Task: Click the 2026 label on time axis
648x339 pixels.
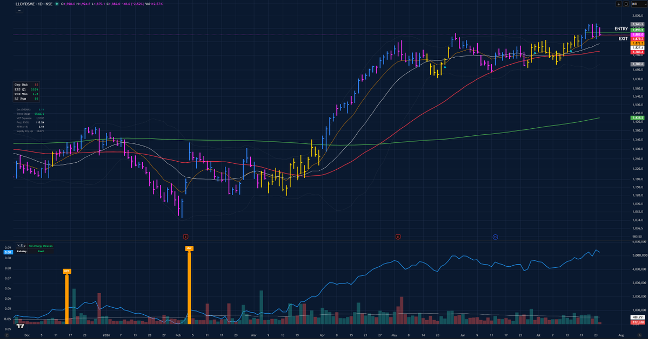Action: point(106,335)
